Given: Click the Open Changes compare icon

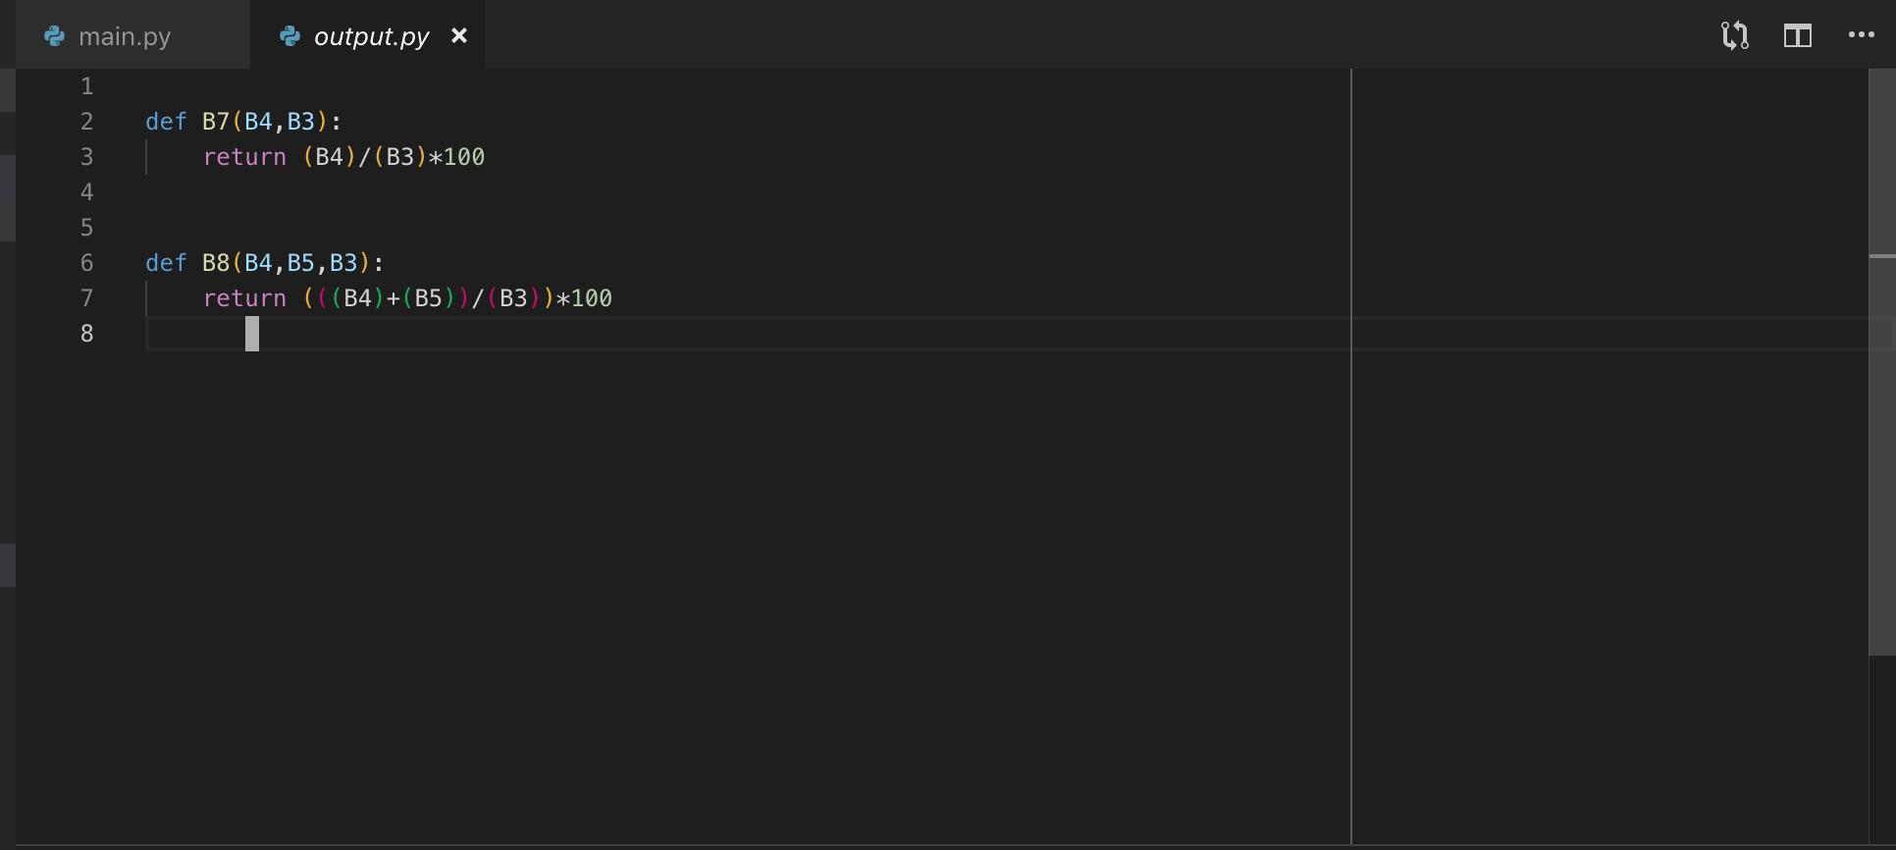Looking at the screenshot, I should point(1734,36).
